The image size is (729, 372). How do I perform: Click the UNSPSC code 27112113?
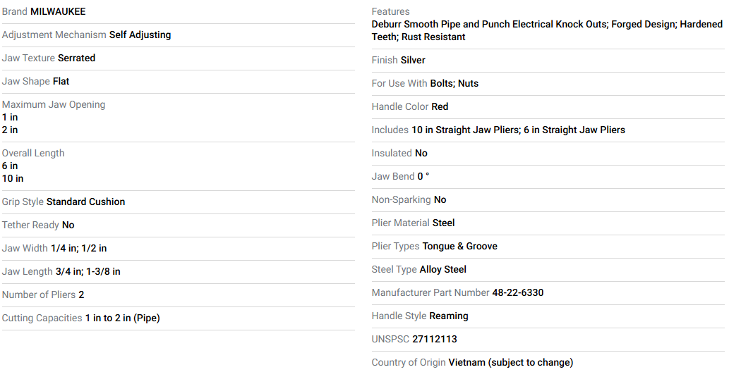[x=435, y=339]
